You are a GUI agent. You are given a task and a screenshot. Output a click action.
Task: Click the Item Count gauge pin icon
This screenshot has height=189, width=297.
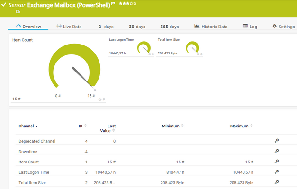[104, 99]
